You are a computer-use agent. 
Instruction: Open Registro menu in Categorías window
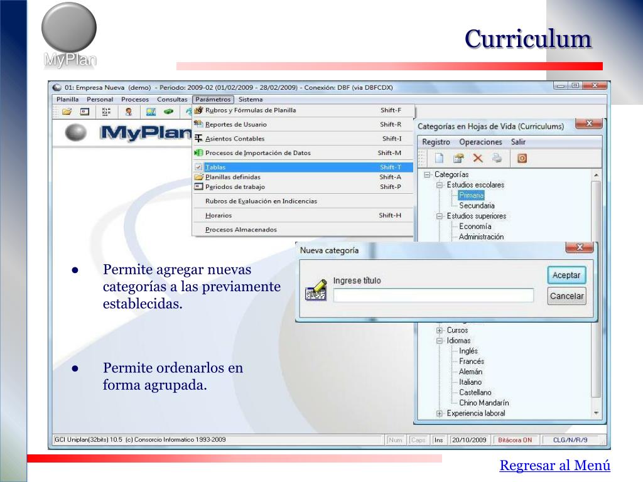[x=436, y=142]
